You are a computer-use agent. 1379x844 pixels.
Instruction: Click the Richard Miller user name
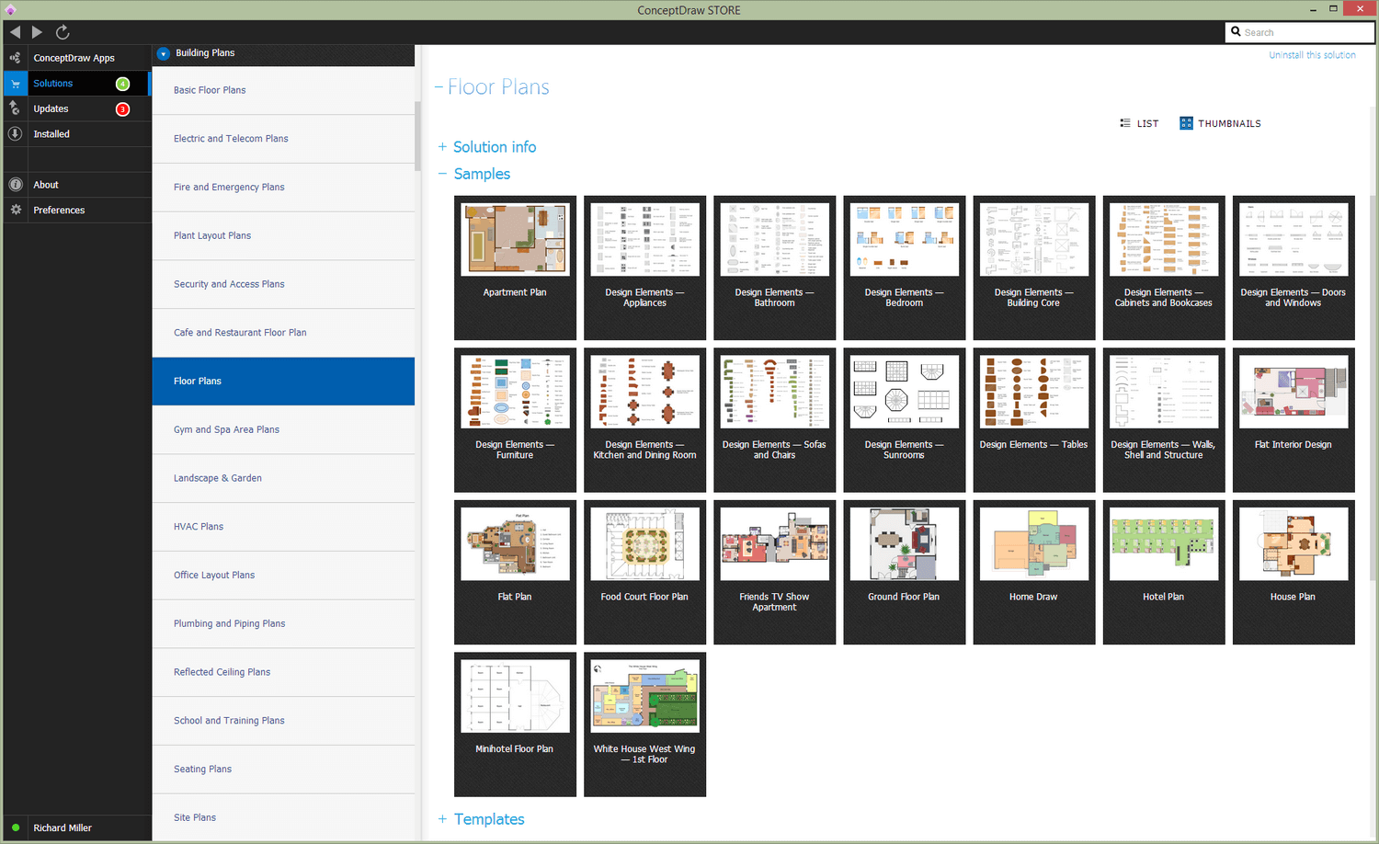click(63, 827)
